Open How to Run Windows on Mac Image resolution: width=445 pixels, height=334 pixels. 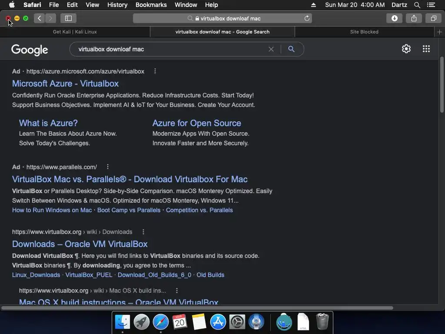click(52, 210)
